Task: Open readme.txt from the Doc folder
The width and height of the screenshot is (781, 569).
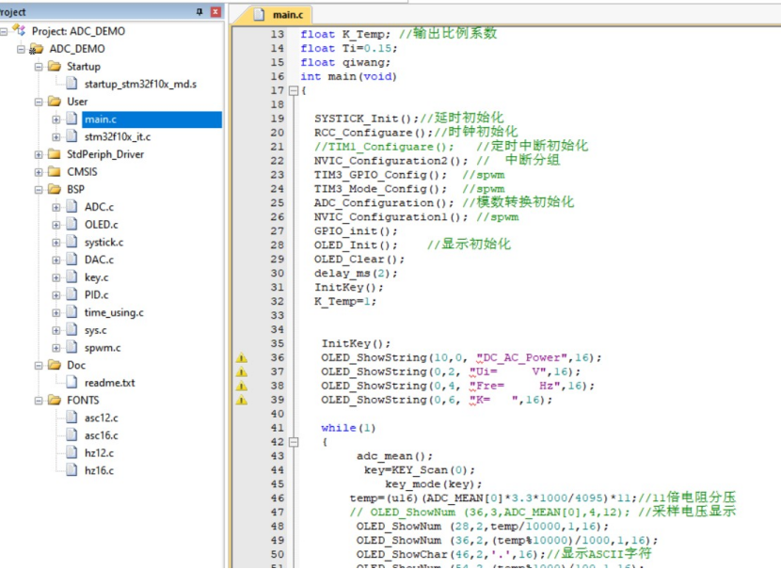Action: 109,383
